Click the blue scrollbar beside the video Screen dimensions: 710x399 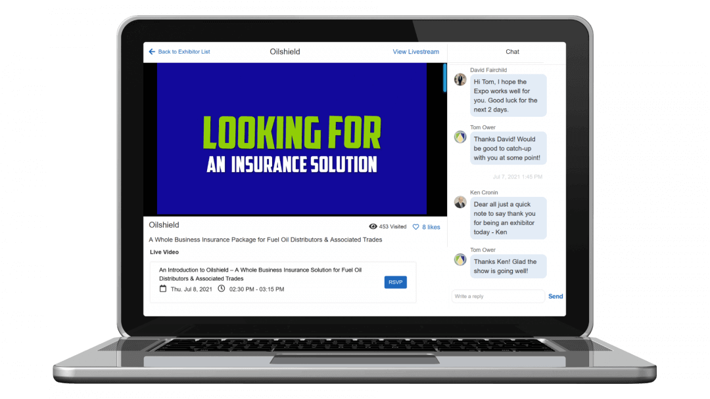click(x=445, y=78)
